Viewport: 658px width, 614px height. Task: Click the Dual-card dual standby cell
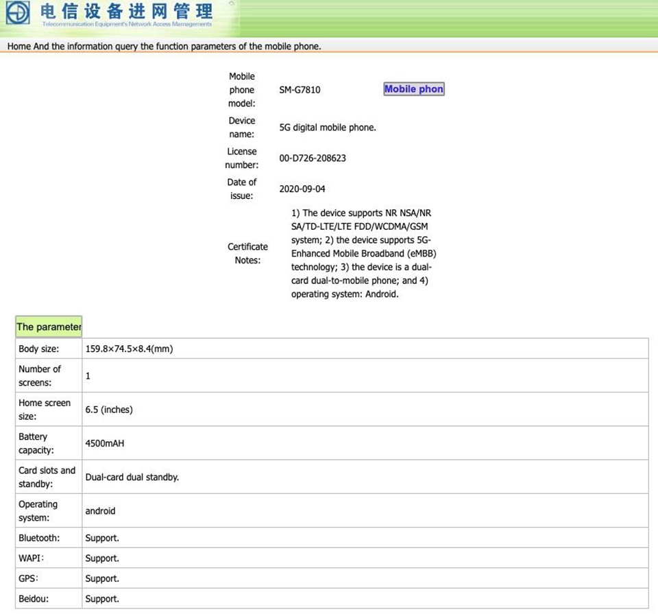(365, 477)
